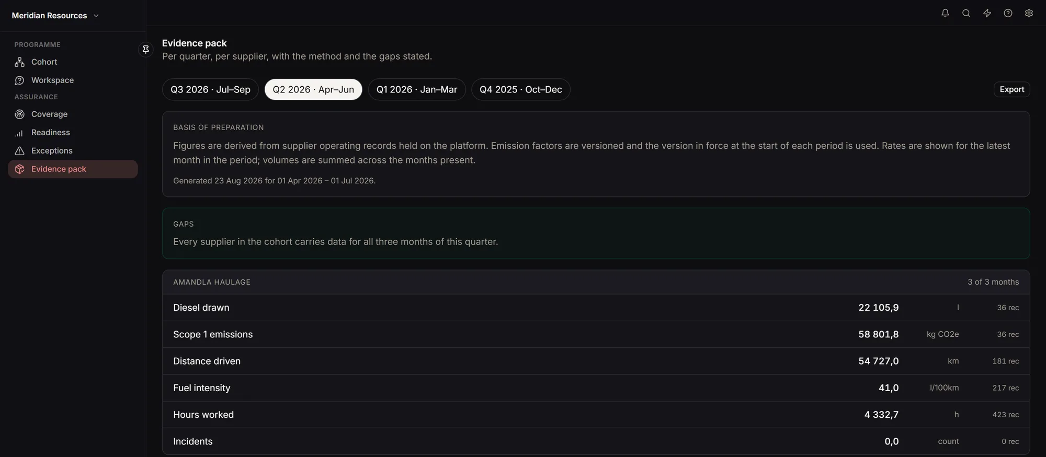This screenshot has width=1046, height=457.
Task: Open Workspace in the sidebar
Action: [x=73, y=80]
